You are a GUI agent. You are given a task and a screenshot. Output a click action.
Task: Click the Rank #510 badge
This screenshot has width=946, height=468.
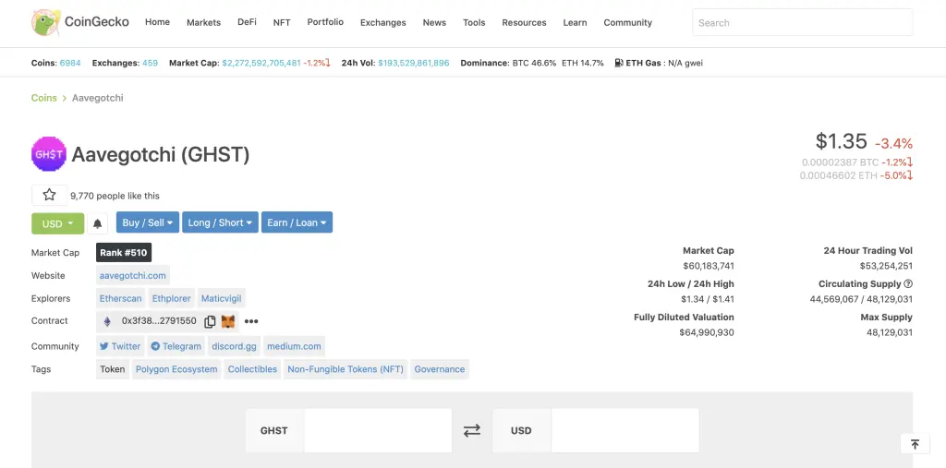click(x=124, y=253)
